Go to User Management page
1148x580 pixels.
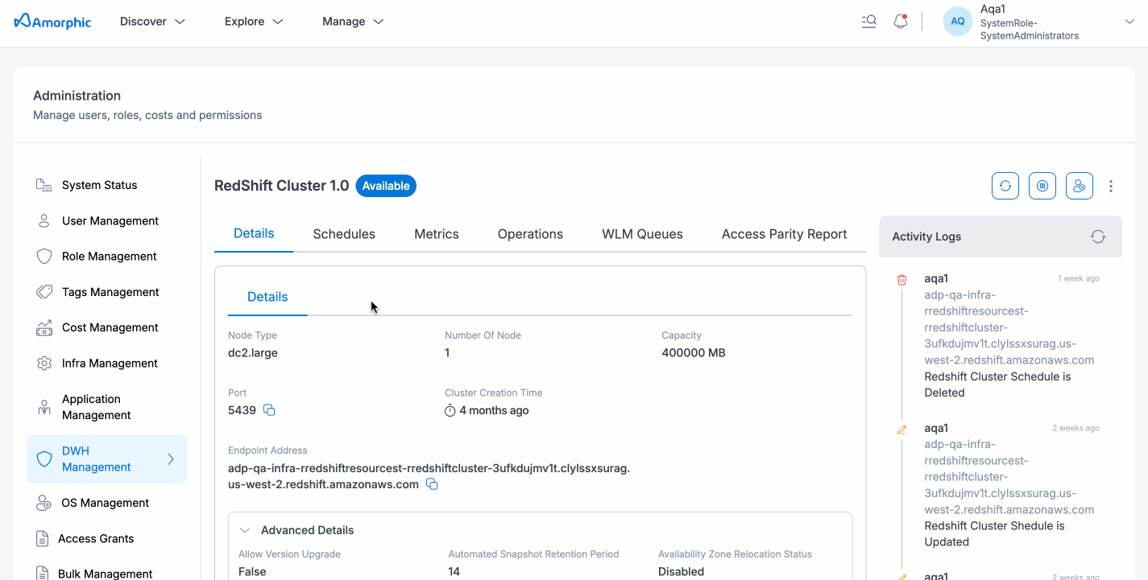[x=110, y=220]
